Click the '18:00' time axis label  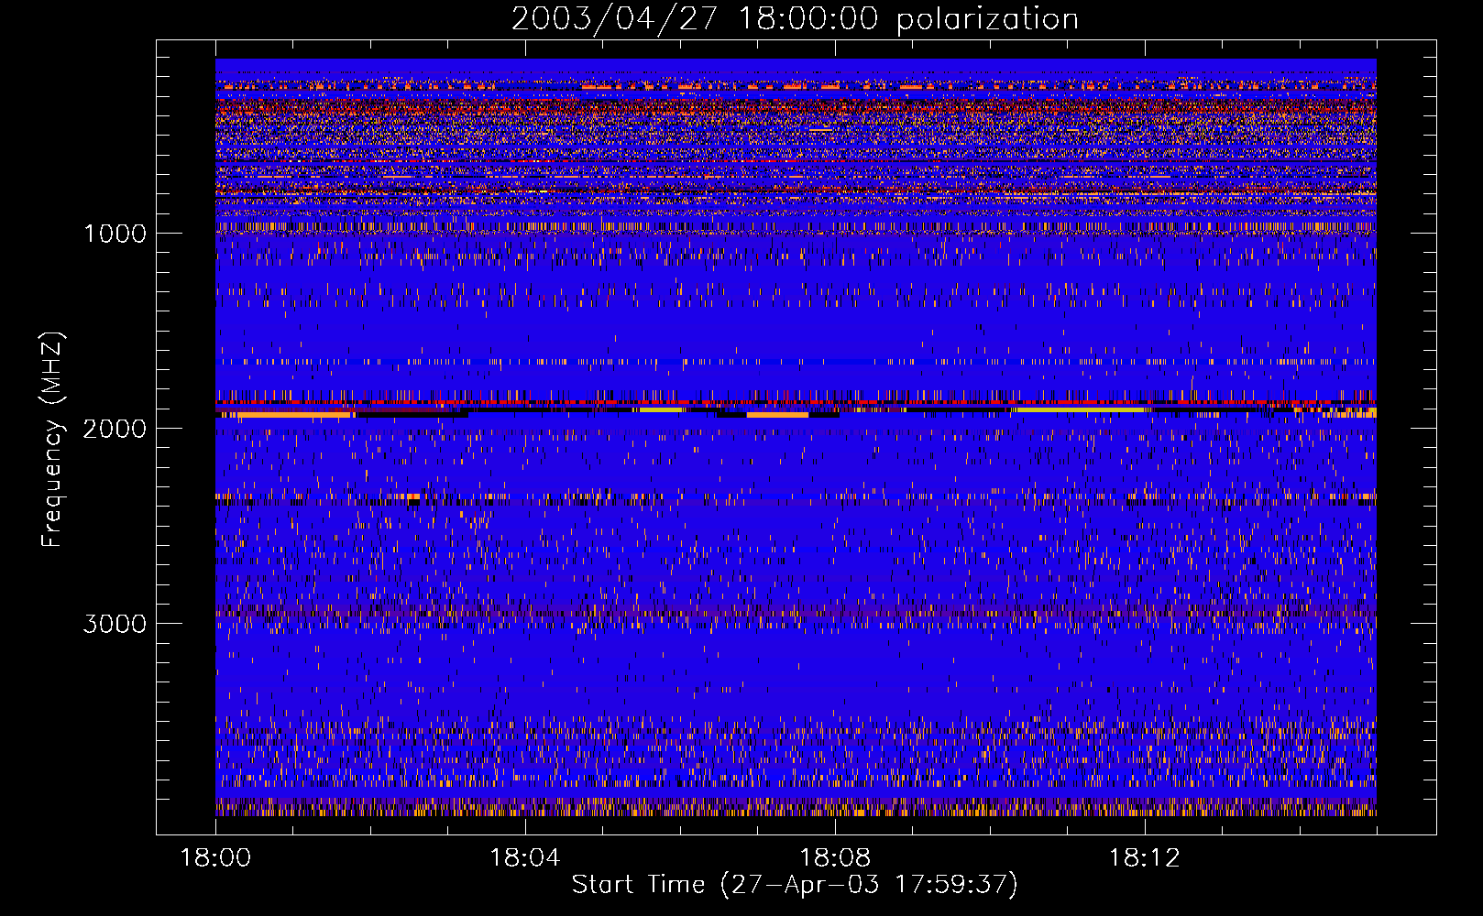tap(215, 858)
